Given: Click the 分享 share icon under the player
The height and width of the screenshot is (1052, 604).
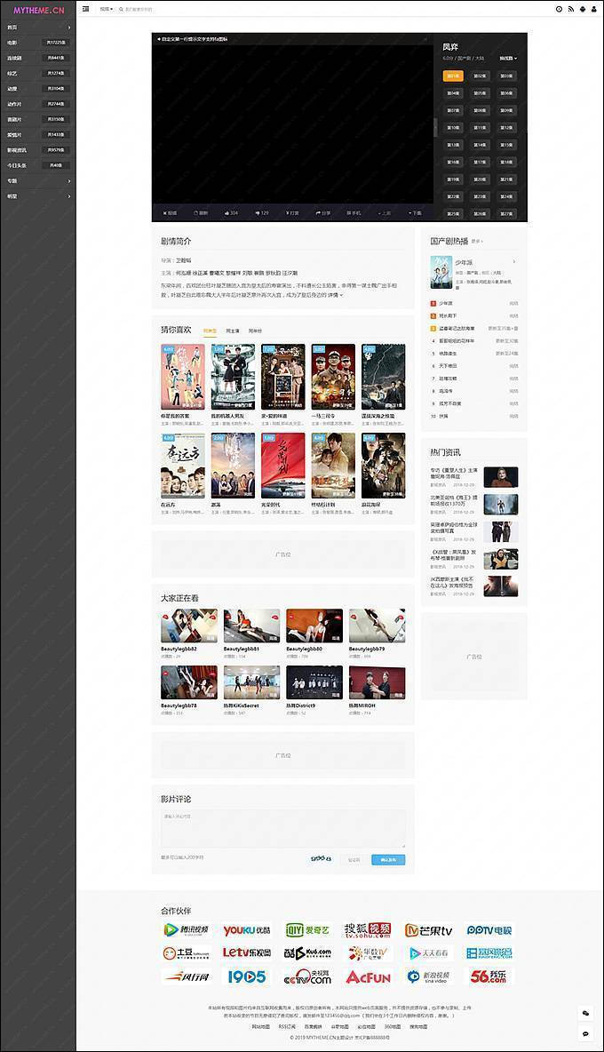Looking at the screenshot, I should click(x=323, y=212).
